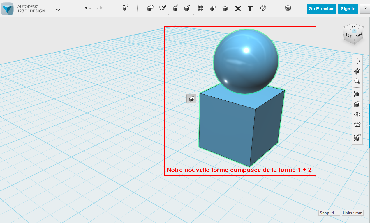Select the Orbit navigation tool
Screen dimensions: 370x223
tap(357, 71)
